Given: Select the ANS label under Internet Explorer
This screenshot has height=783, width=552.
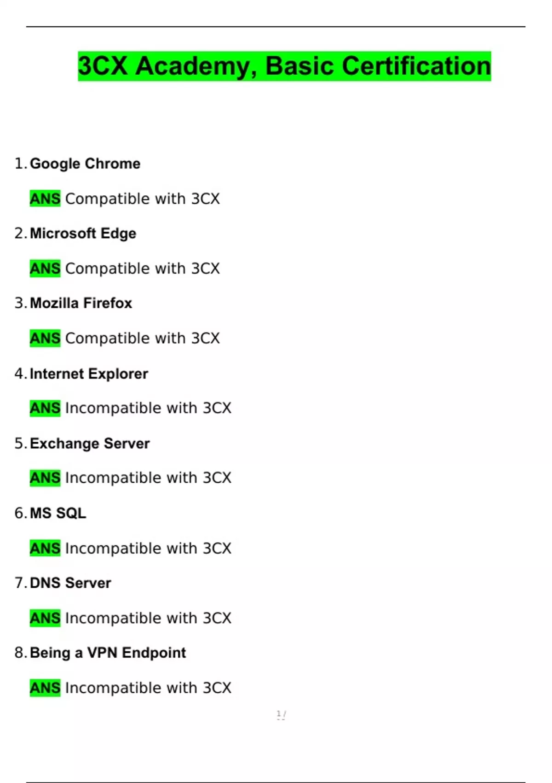Looking at the screenshot, I should pos(45,408).
